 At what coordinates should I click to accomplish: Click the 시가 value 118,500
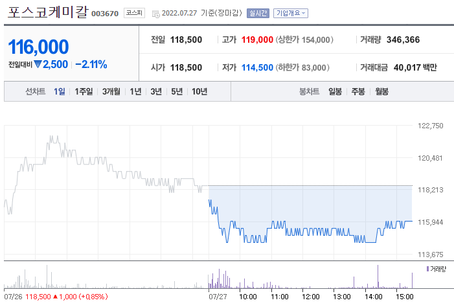186,67
